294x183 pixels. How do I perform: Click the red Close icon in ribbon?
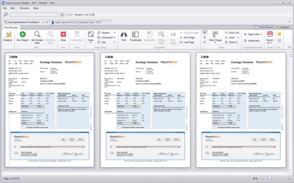(x=63, y=35)
